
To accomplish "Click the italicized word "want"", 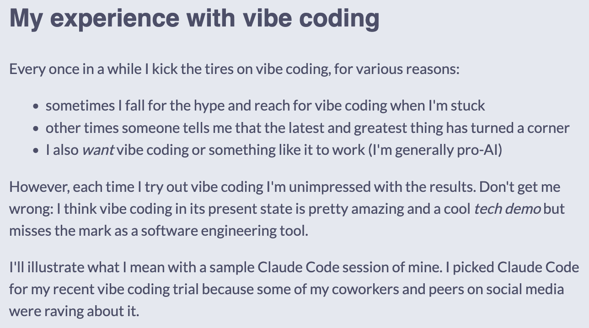I will coord(98,150).
